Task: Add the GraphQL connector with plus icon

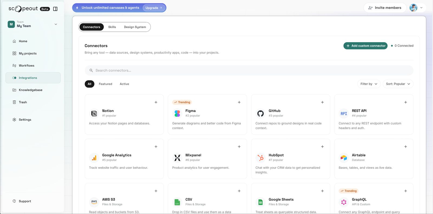Action: coord(406,191)
